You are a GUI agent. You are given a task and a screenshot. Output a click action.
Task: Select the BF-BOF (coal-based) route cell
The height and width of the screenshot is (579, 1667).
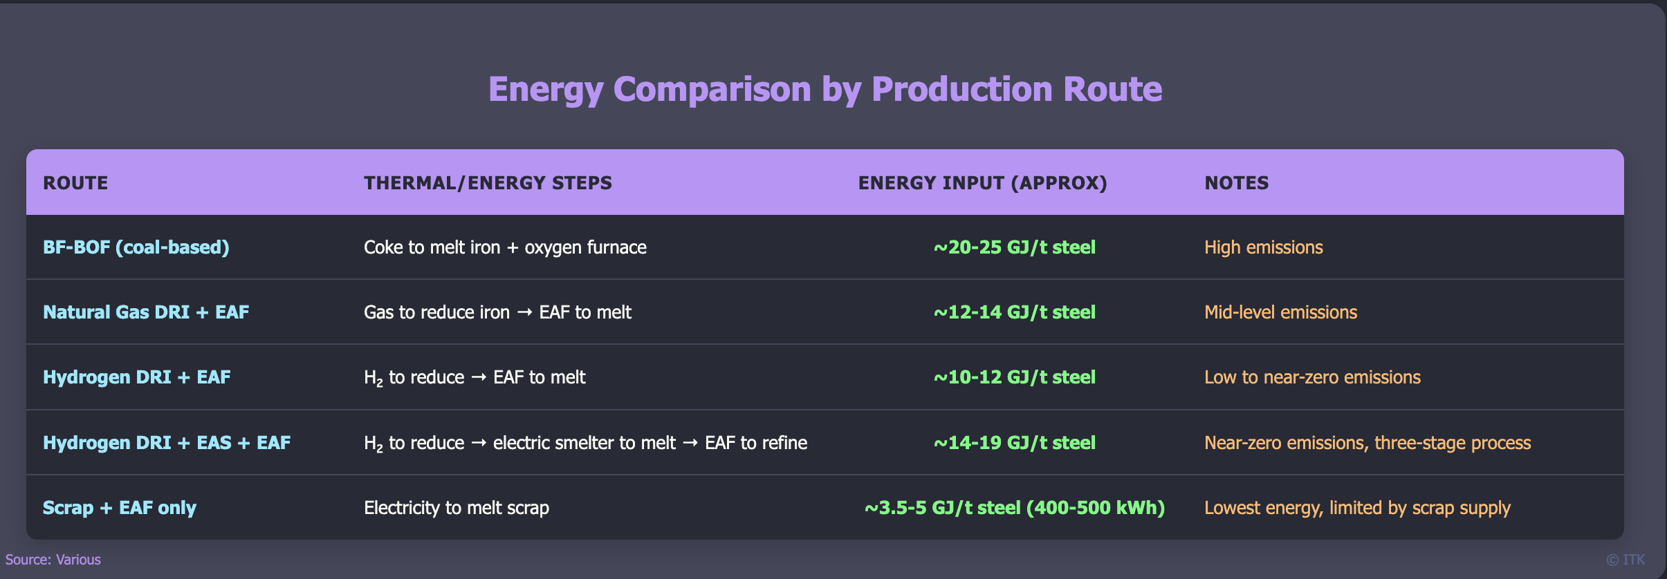(136, 247)
